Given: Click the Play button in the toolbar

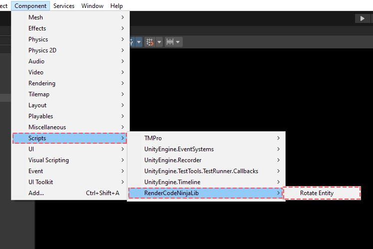Looking at the screenshot, I should tap(362, 18).
